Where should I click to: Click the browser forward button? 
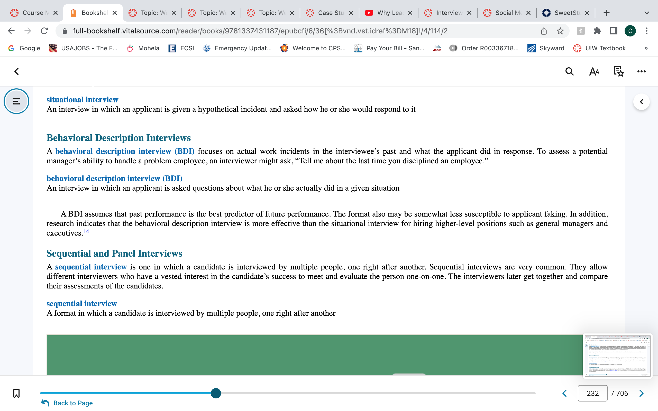[28, 31]
